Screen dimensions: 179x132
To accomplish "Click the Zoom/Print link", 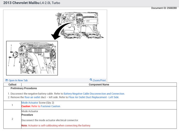I will pyautogui.click(x=99, y=81).
